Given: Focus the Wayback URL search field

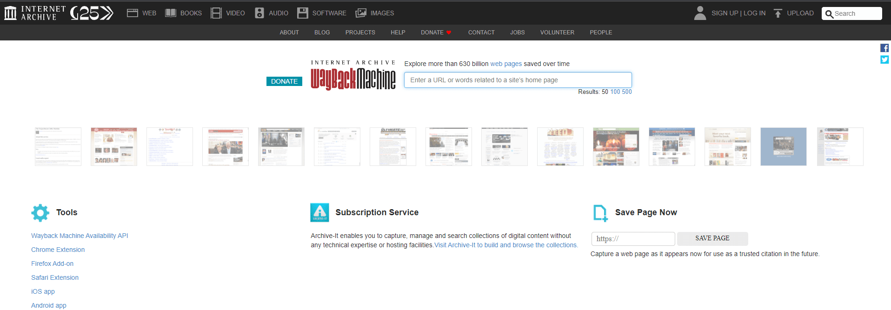Looking at the screenshot, I should [x=518, y=80].
